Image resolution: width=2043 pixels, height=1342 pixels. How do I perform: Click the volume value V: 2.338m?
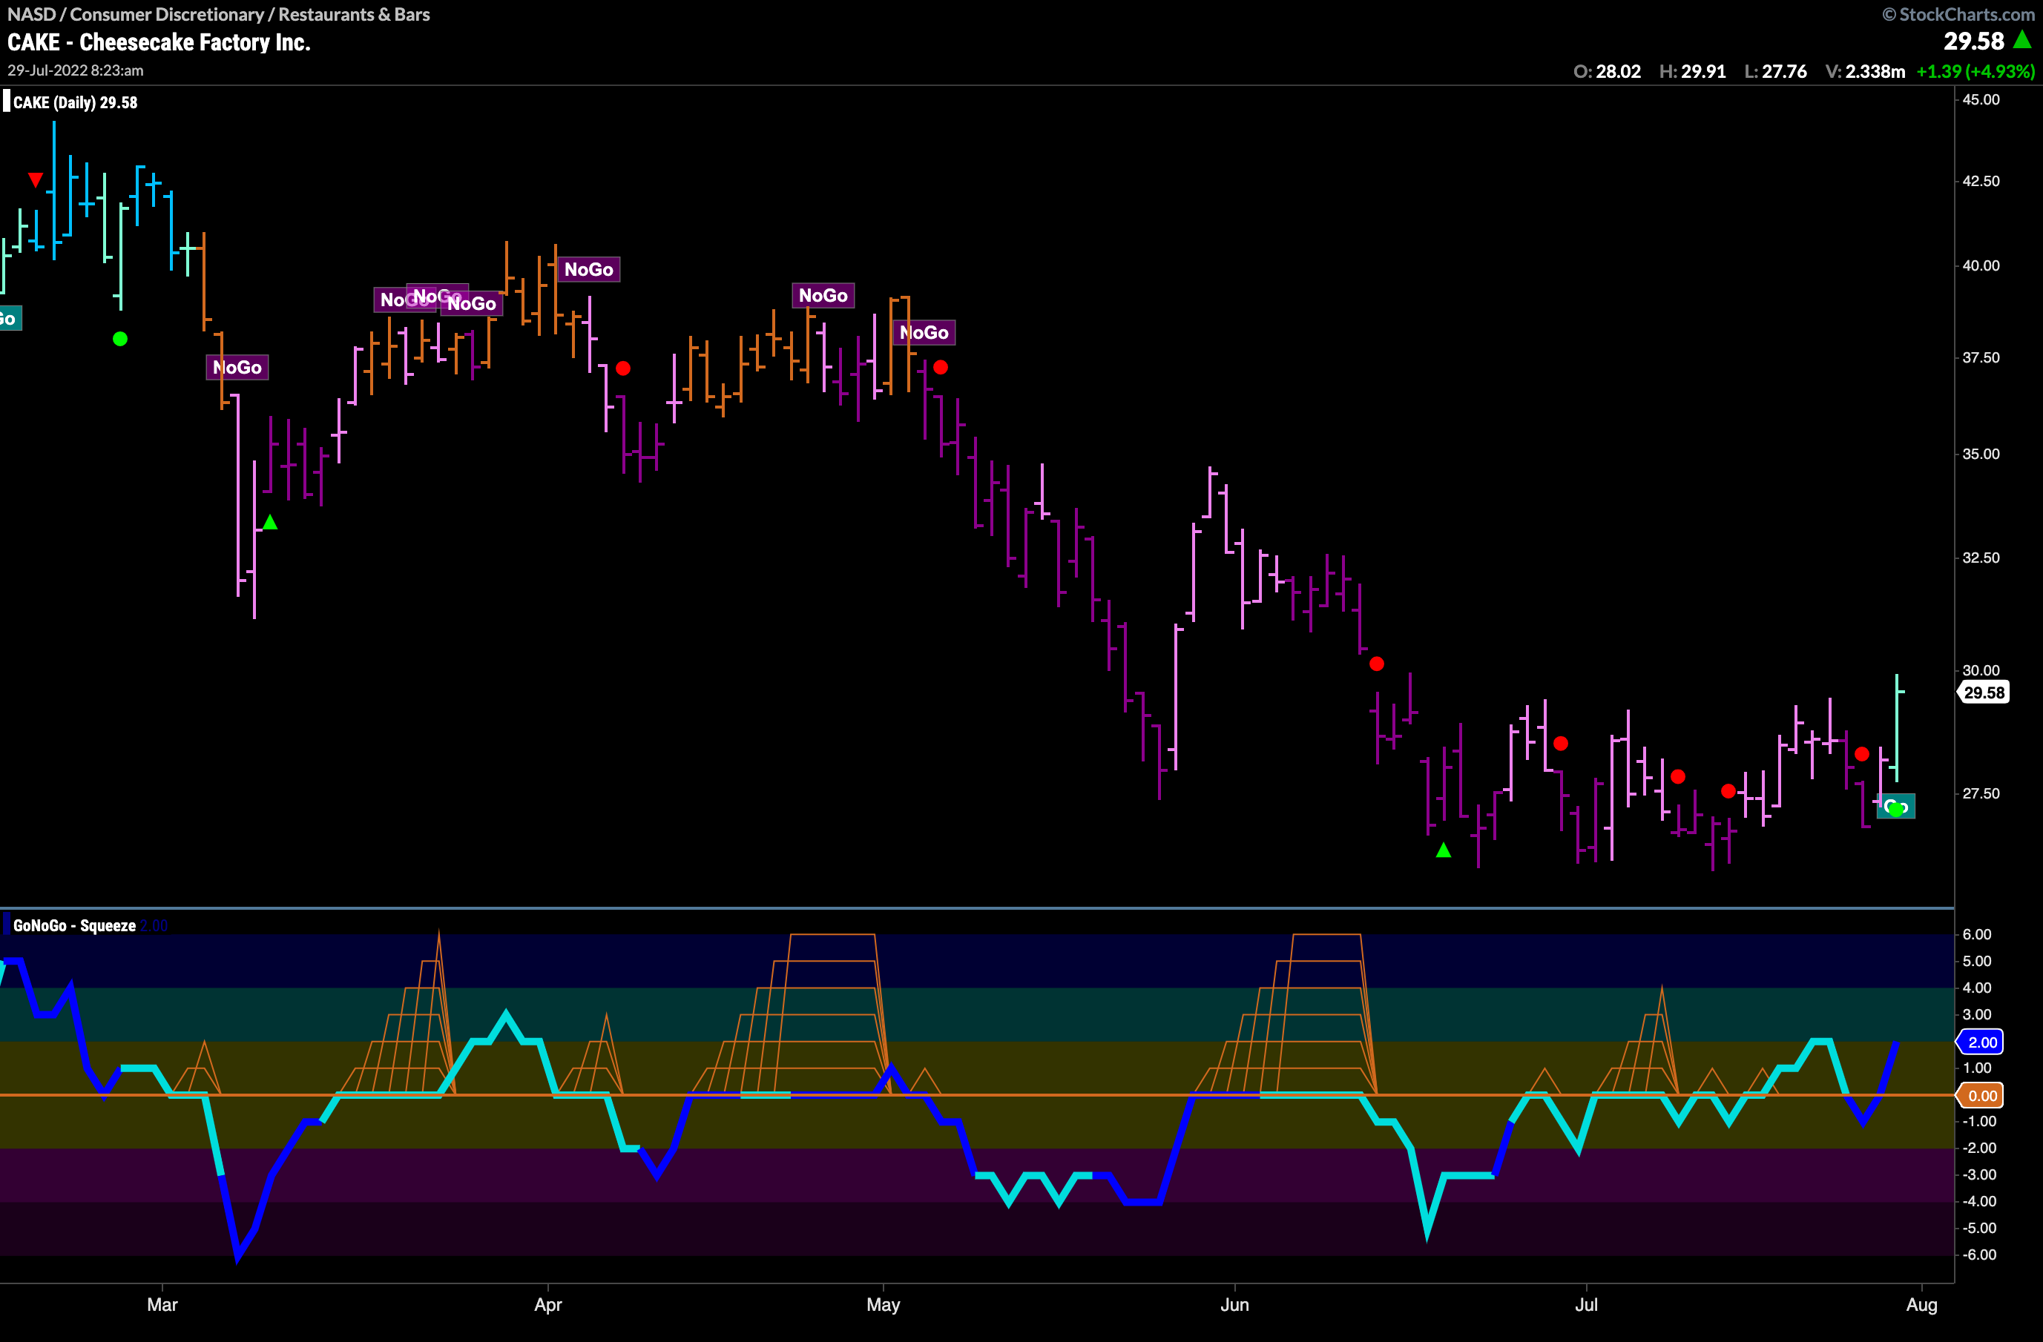click(x=1865, y=71)
